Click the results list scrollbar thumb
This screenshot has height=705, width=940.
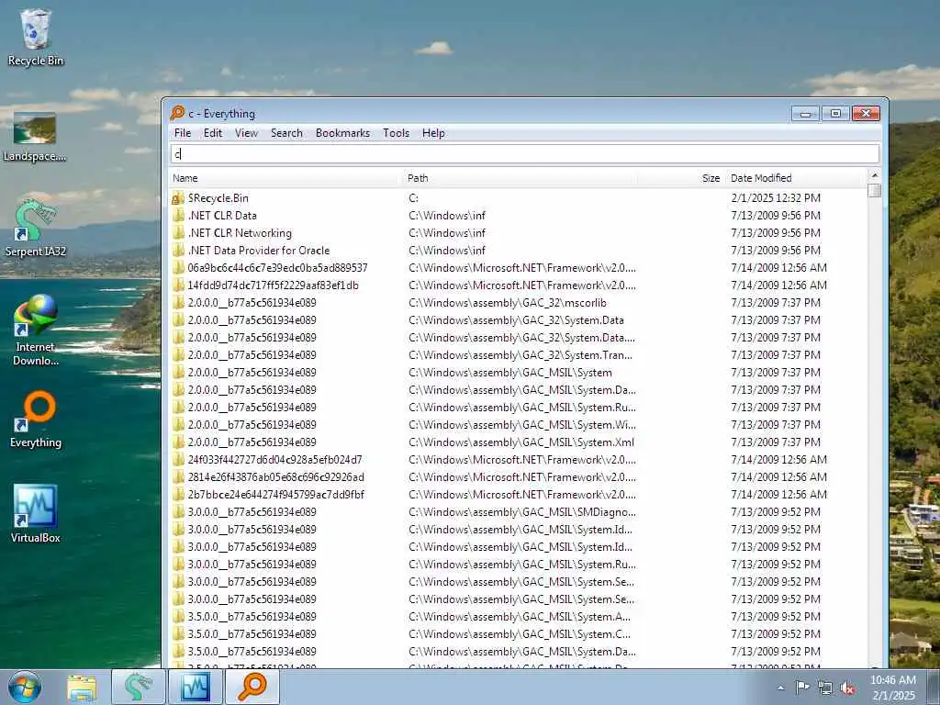pos(874,191)
